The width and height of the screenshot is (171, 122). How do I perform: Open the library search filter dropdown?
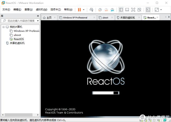coord(38,21)
